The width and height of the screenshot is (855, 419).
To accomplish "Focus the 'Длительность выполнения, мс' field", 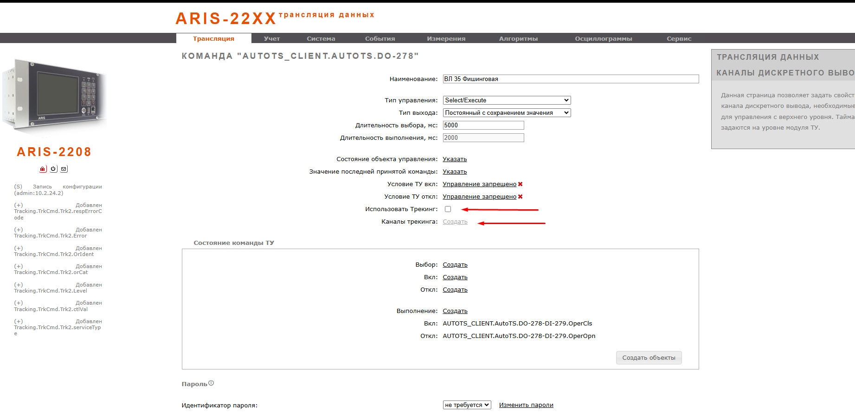I will pyautogui.click(x=483, y=138).
